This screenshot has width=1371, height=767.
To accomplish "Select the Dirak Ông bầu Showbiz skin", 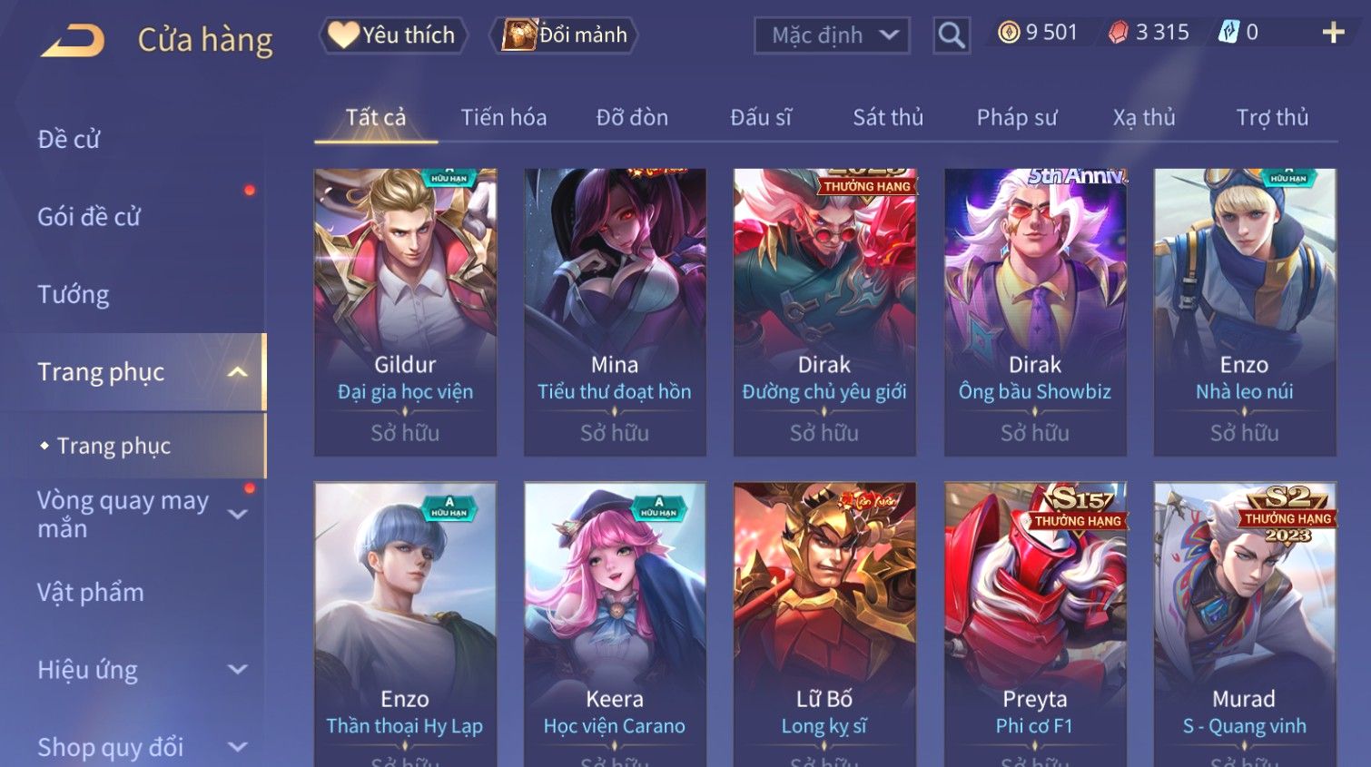I will [x=1035, y=311].
